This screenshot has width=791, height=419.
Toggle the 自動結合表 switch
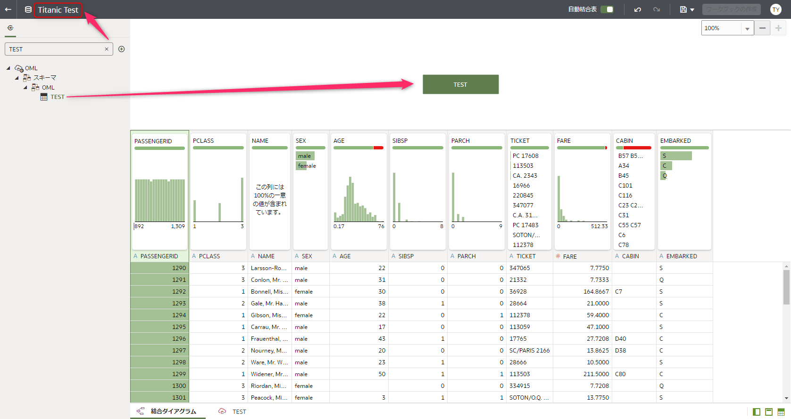607,9
